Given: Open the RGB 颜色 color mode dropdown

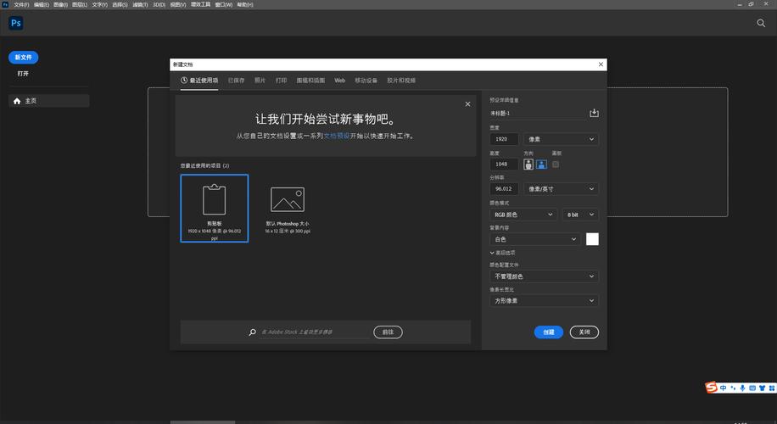Looking at the screenshot, I should tap(523, 215).
